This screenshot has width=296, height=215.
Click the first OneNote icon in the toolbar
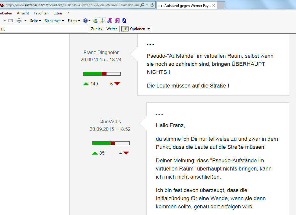110,21
